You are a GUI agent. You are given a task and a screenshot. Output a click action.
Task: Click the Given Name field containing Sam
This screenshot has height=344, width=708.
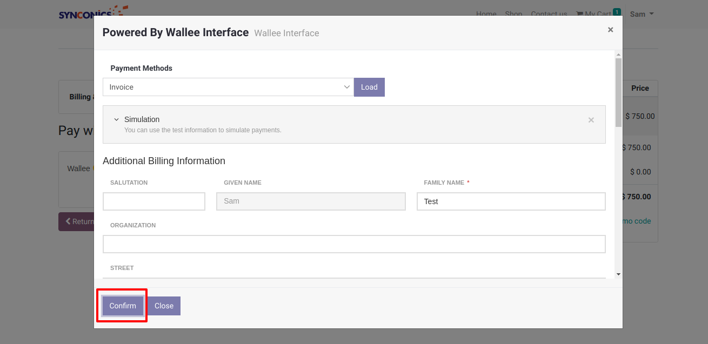click(x=311, y=201)
